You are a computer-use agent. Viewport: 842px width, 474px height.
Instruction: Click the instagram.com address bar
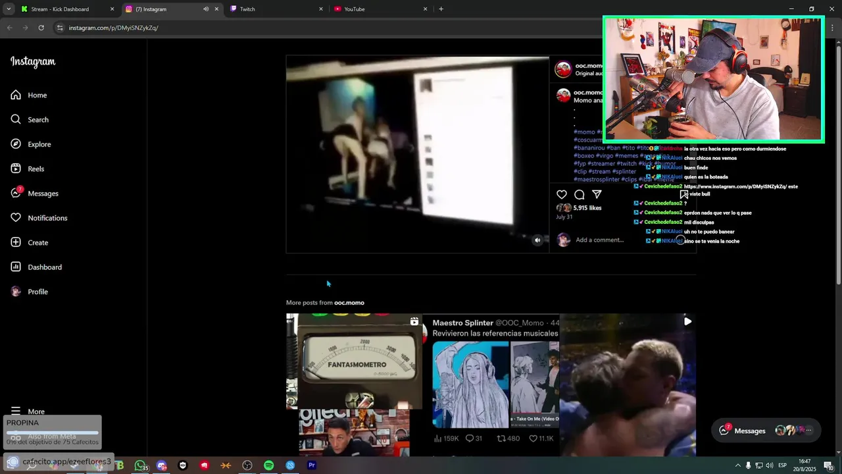[329, 28]
